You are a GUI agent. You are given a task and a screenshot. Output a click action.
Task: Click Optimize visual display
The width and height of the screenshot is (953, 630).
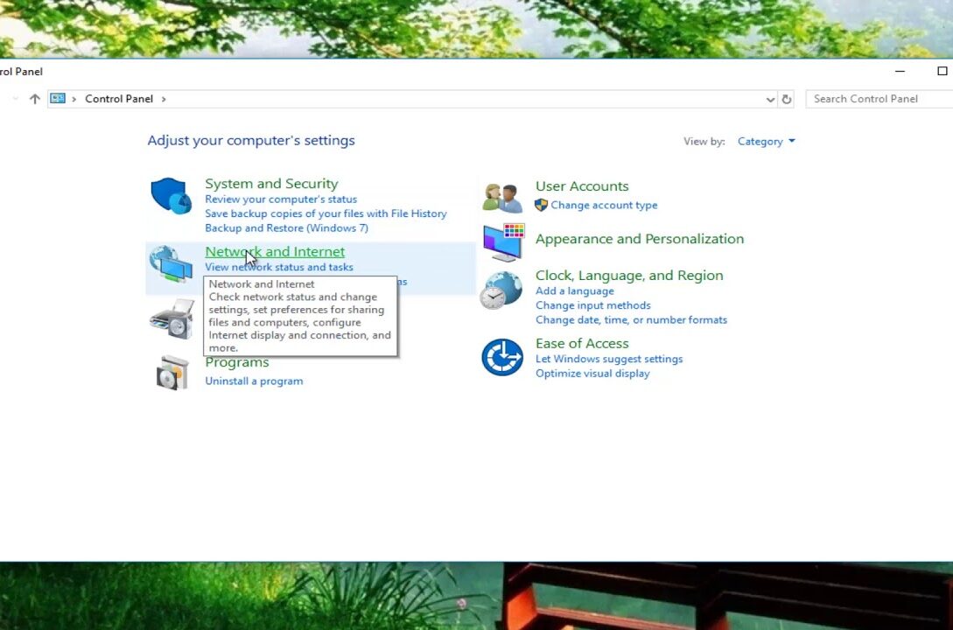click(592, 374)
